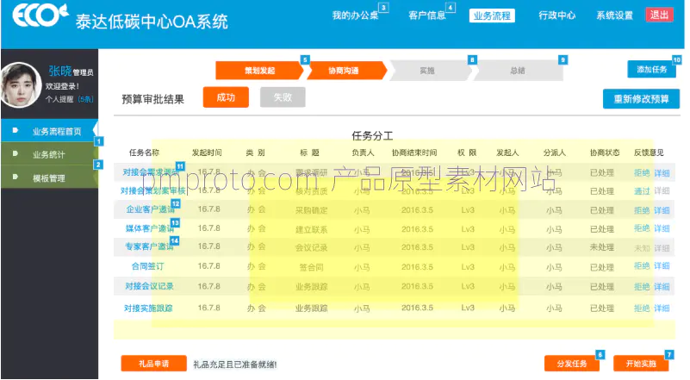The image size is (690, 380).
Task: Click the icon beside 业务流程首页 in sidebar
Action: (16, 131)
